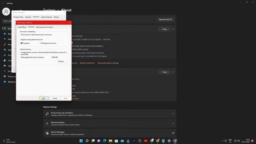Open the Settings gear on taskbar
This screenshot has width=256, height=144.
tap(169, 141)
